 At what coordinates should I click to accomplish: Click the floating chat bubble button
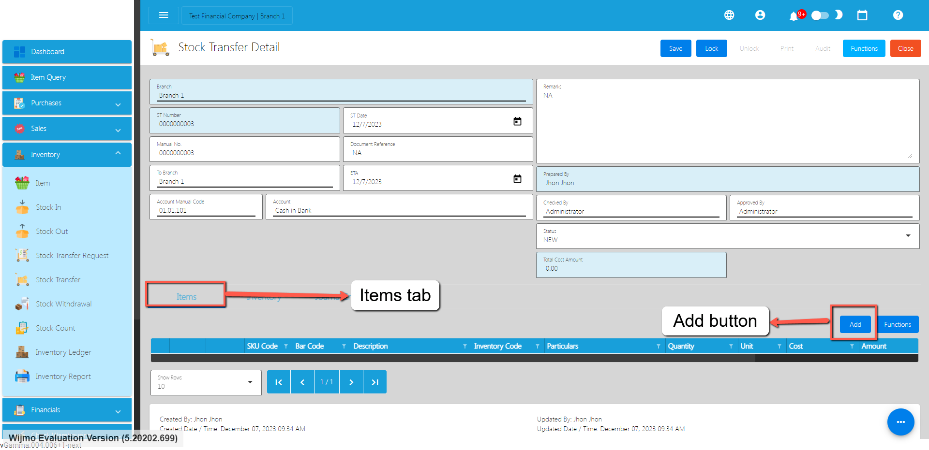(900, 422)
